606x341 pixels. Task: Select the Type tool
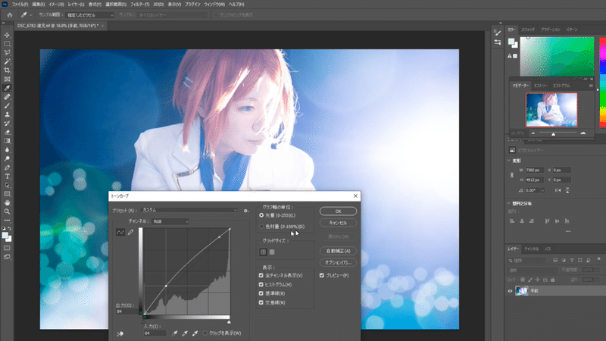(7, 177)
